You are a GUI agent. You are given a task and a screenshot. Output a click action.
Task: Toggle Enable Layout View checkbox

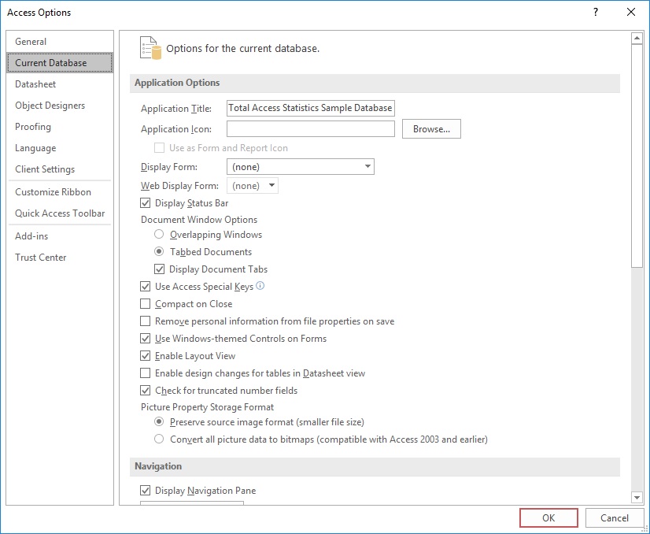tap(145, 356)
